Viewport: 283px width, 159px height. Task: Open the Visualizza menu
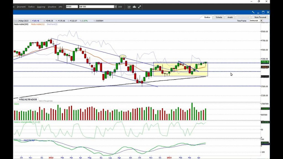coord(52,7)
